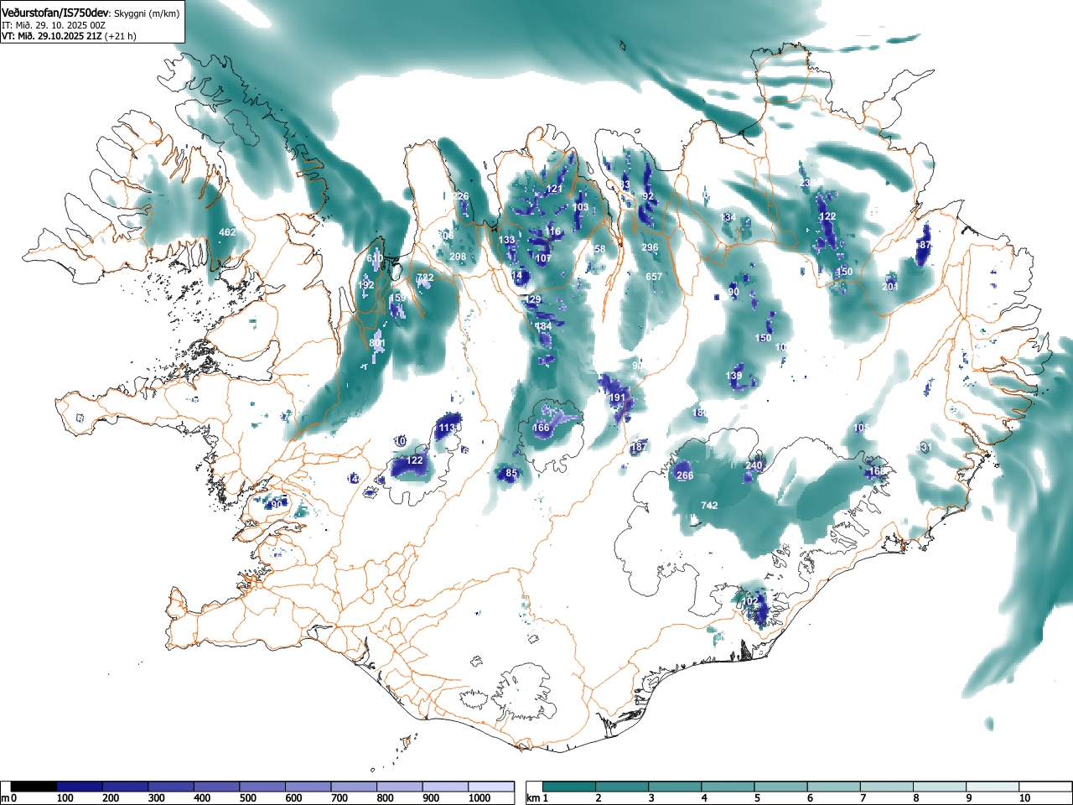
Task: Click the visibility value 184 on map
Action: 543,326
